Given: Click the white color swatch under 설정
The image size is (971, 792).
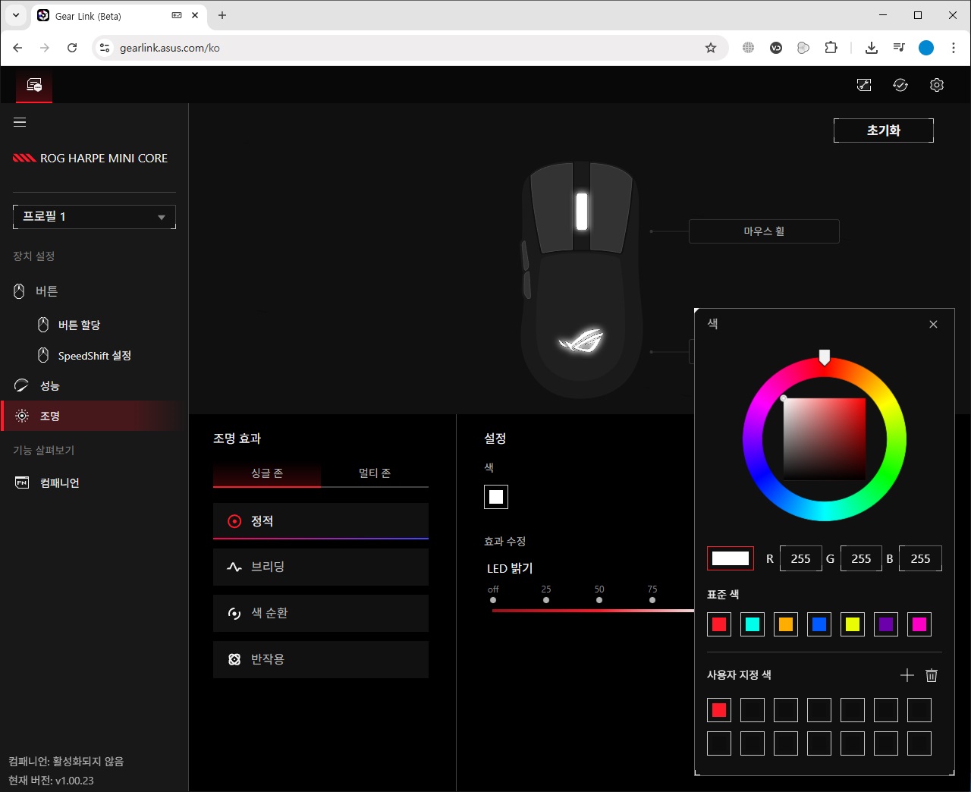Looking at the screenshot, I should pyautogui.click(x=496, y=497).
